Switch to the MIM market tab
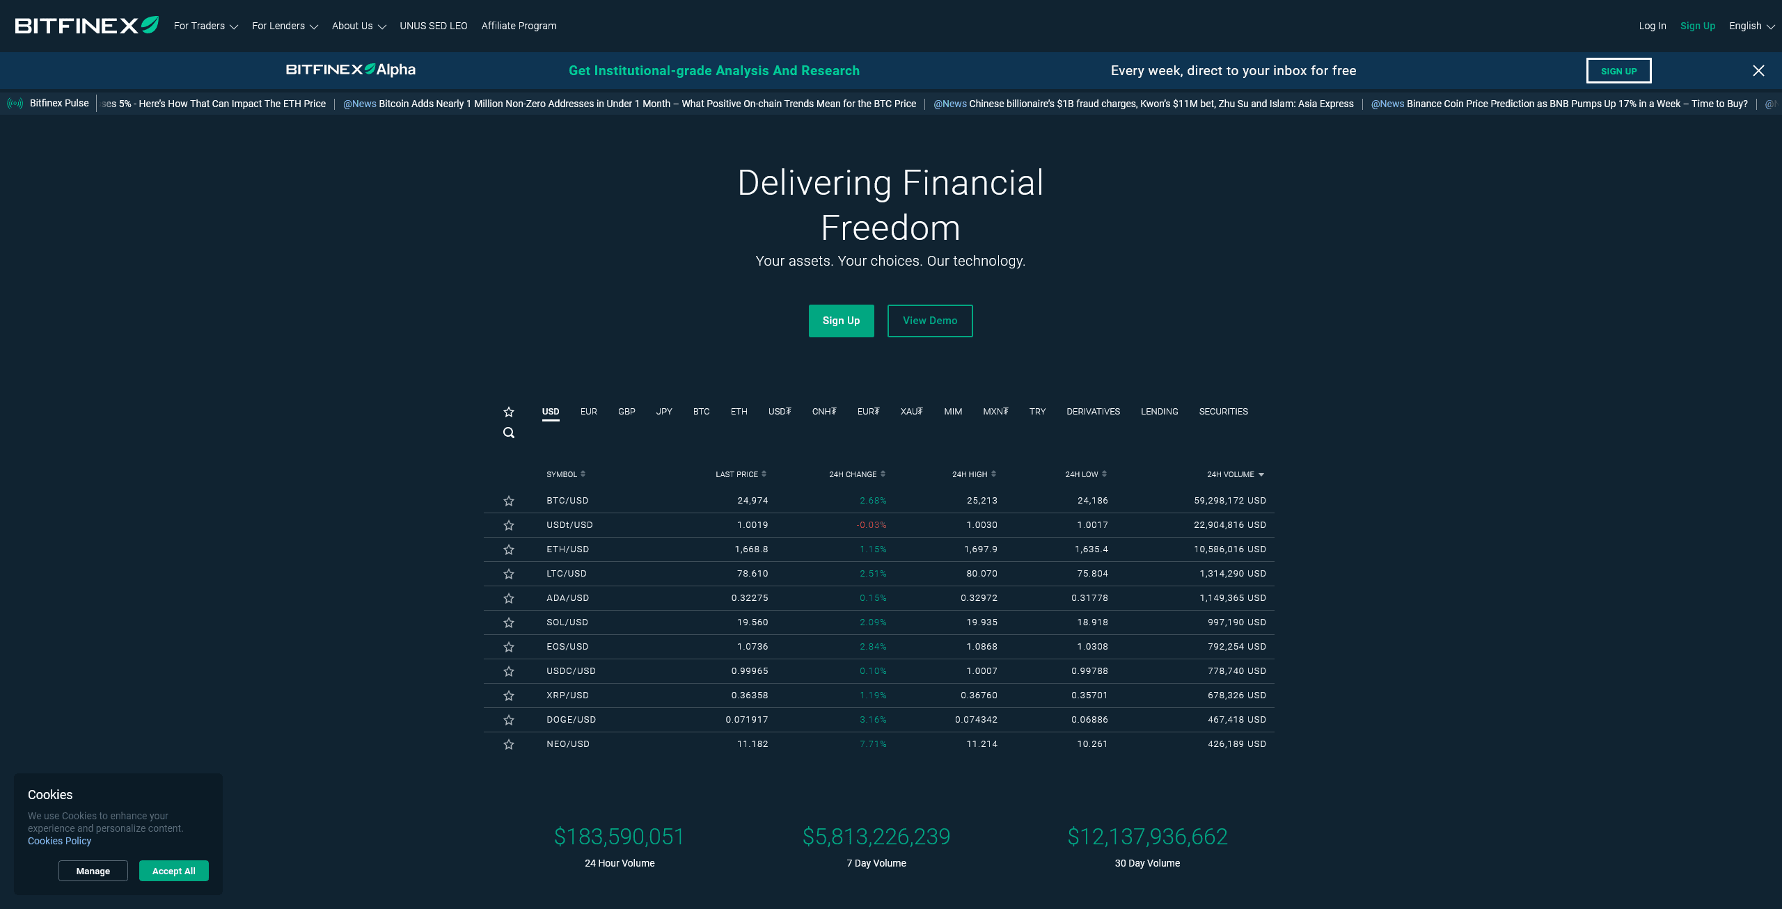Screen dimensions: 1782x909 (953, 412)
